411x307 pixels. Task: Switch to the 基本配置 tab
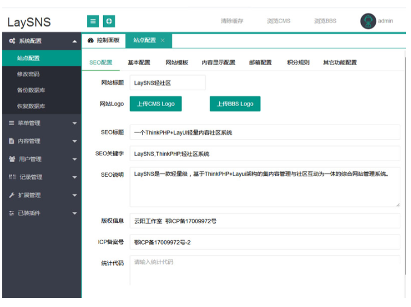tap(138, 62)
